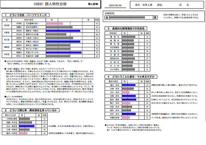Click the '自主性' row label in section 3
206x145 pixels.
click(x=115, y=66)
